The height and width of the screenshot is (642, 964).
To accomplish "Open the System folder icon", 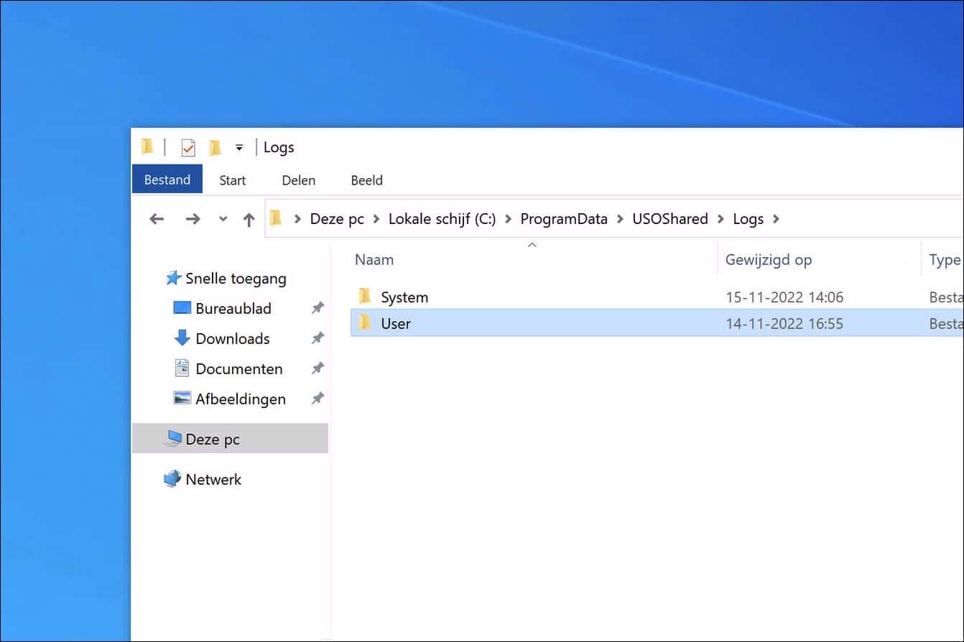I will (365, 297).
